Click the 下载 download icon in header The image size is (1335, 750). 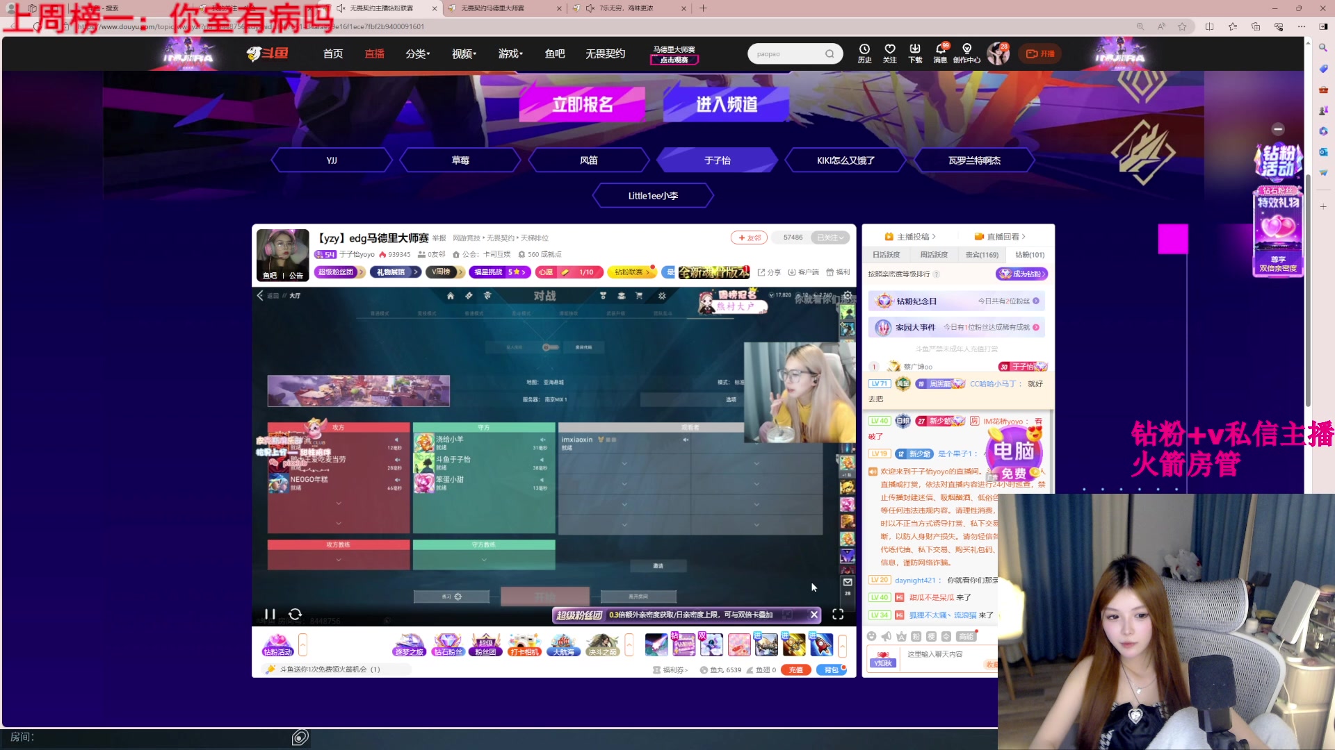(x=915, y=53)
